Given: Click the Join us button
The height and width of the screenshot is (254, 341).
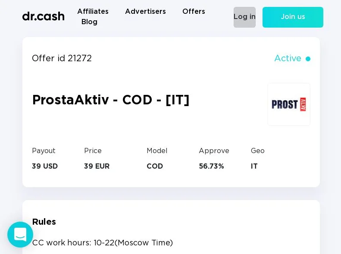Looking at the screenshot, I should click(x=293, y=17).
